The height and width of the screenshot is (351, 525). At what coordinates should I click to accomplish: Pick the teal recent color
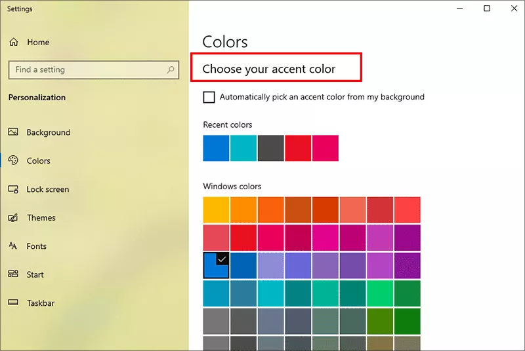pyautogui.click(x=243, y=148)
